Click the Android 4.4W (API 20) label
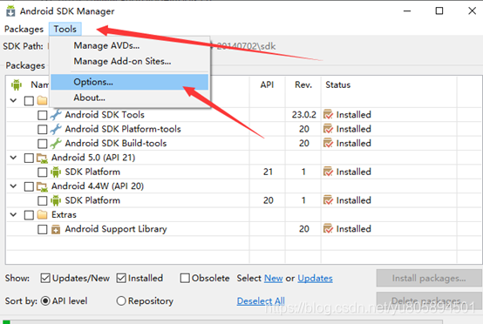The height and width of the screenshot is (324, 483). [x=98, y=186]
